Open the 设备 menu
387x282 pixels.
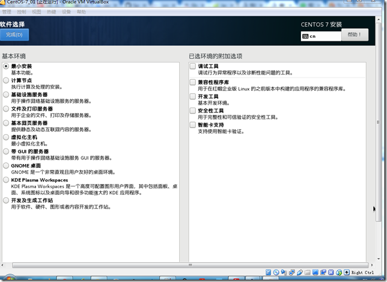66,12
